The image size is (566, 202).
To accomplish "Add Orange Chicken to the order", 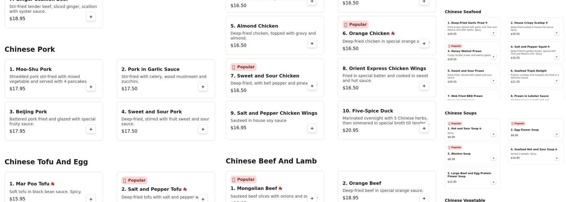I will 424,44.
